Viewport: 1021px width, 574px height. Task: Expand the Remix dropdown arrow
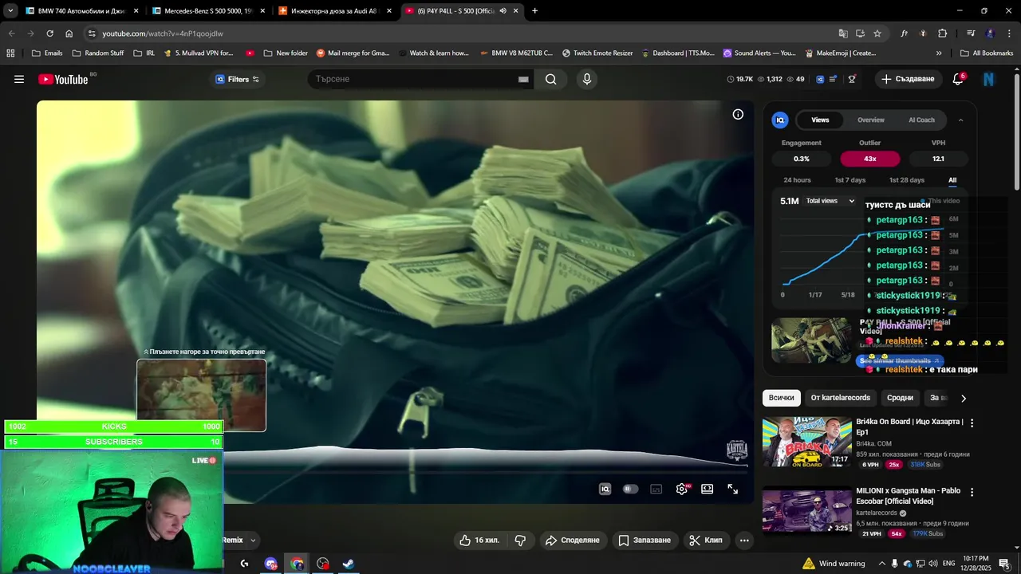point(253,540)
